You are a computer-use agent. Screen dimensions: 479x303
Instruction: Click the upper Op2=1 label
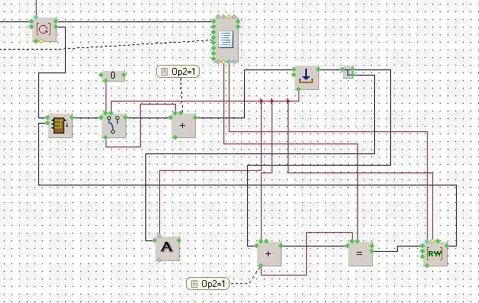pos(178,72)
